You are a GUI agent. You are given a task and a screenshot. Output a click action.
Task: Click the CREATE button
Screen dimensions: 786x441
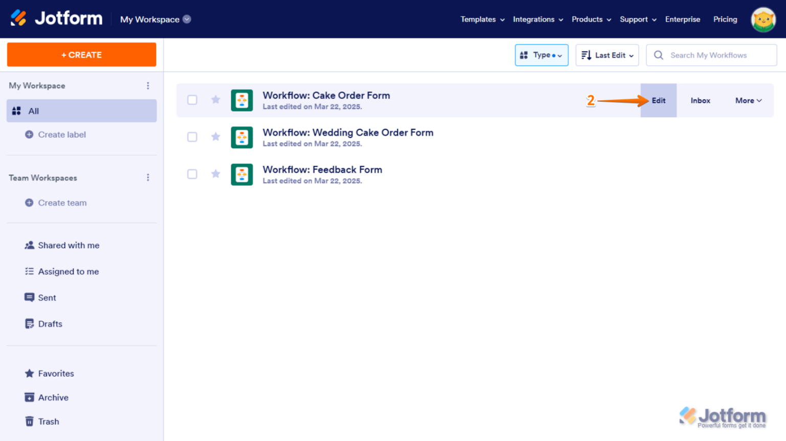pos(81,54)
